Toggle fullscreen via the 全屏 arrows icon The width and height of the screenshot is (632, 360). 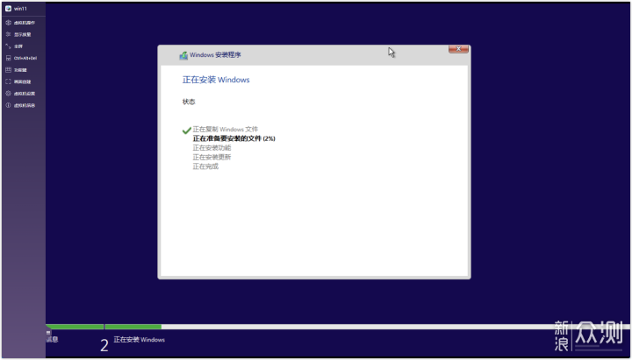pos(8,46)
